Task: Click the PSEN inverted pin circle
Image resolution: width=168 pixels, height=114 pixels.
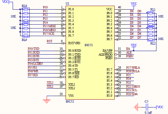Action: pos(116,58)
